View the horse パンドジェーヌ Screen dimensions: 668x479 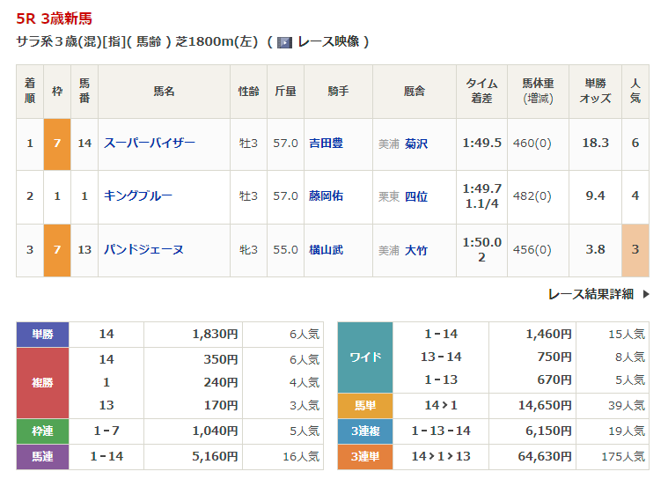pyautogui.click(x=143, y=249)
